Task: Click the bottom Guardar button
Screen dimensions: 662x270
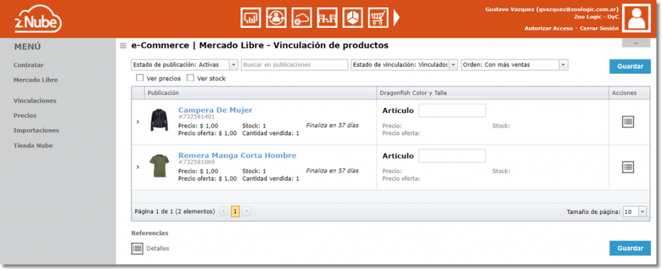Action: pos(630,248)
